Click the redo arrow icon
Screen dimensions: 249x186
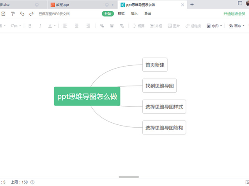(31, 14)
